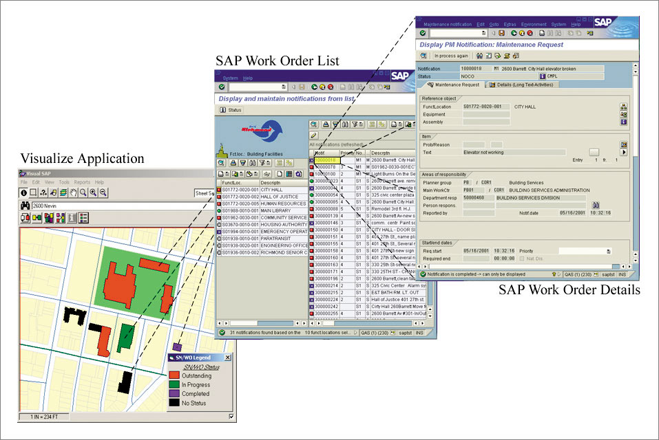This screenshot has height=440, width=659.
Task: Click yellow exit icon in Work Order Details
Action: coord(522,33)
